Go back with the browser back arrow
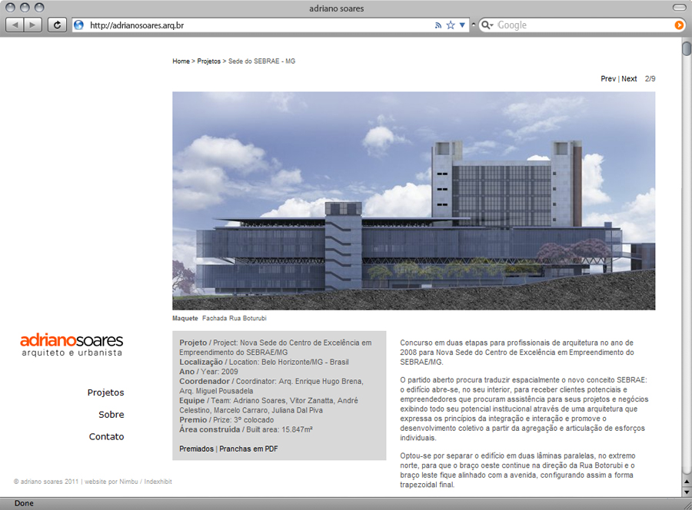 [15, 25]
